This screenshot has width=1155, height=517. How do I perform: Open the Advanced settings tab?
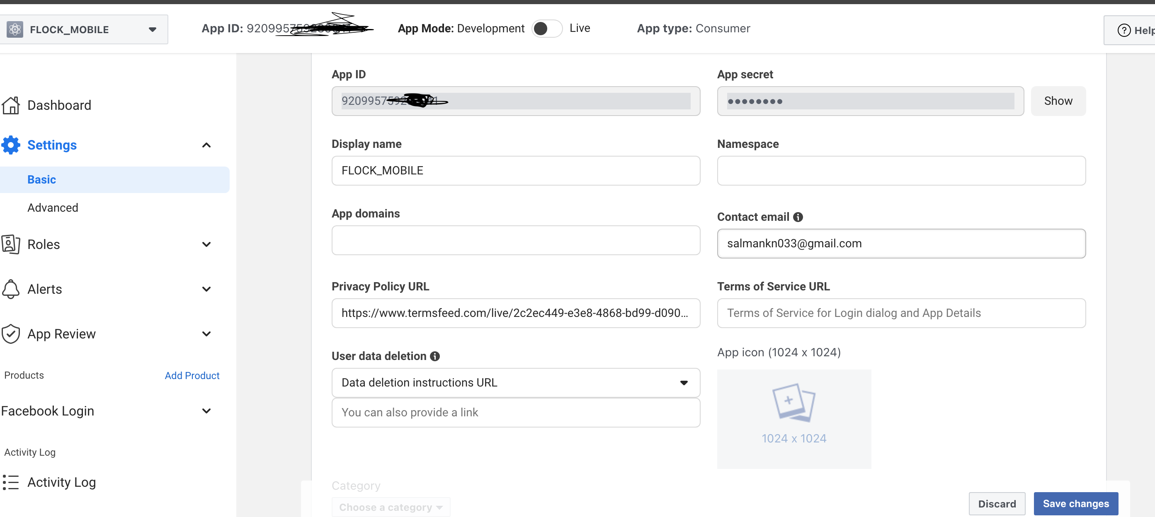(53, 208)
